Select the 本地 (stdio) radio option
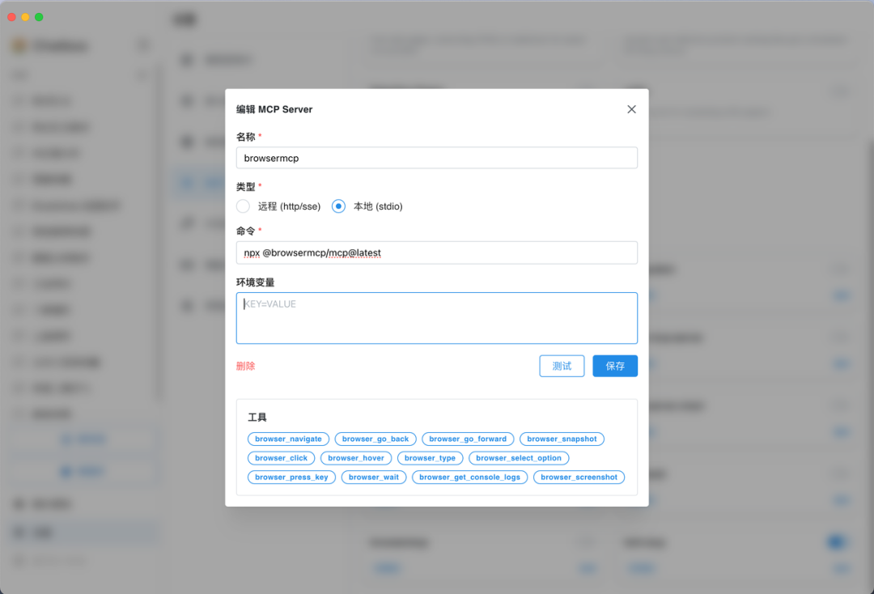Viewport: 874px width, 594px height. pos(339,206)
